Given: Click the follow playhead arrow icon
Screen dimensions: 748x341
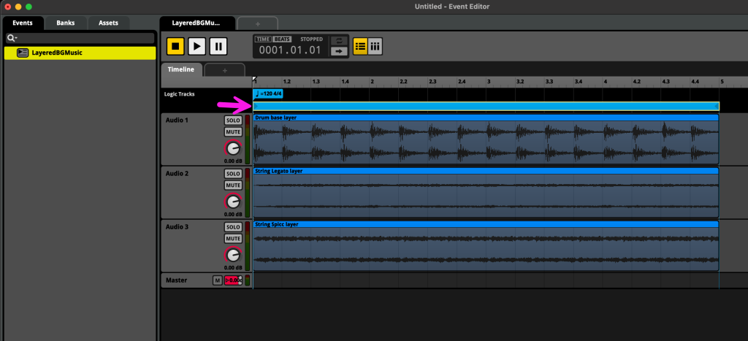Looking at the screenshot, I should [x=338, y=52].
